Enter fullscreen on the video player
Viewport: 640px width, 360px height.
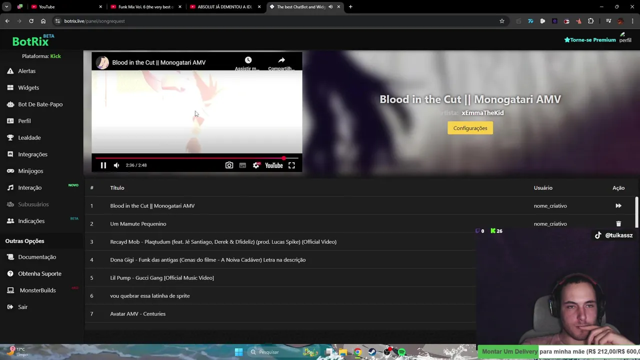[291, 165]
